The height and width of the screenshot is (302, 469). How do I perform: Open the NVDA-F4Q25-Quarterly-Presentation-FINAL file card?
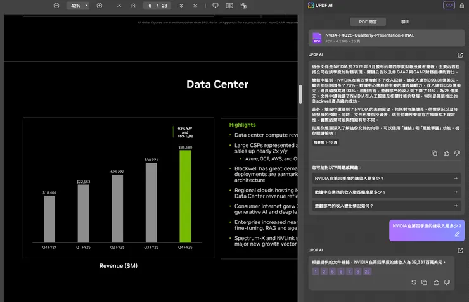(387, 38)
